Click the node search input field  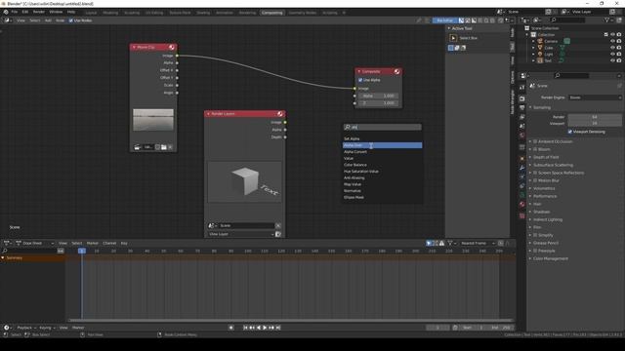[382, 127]
